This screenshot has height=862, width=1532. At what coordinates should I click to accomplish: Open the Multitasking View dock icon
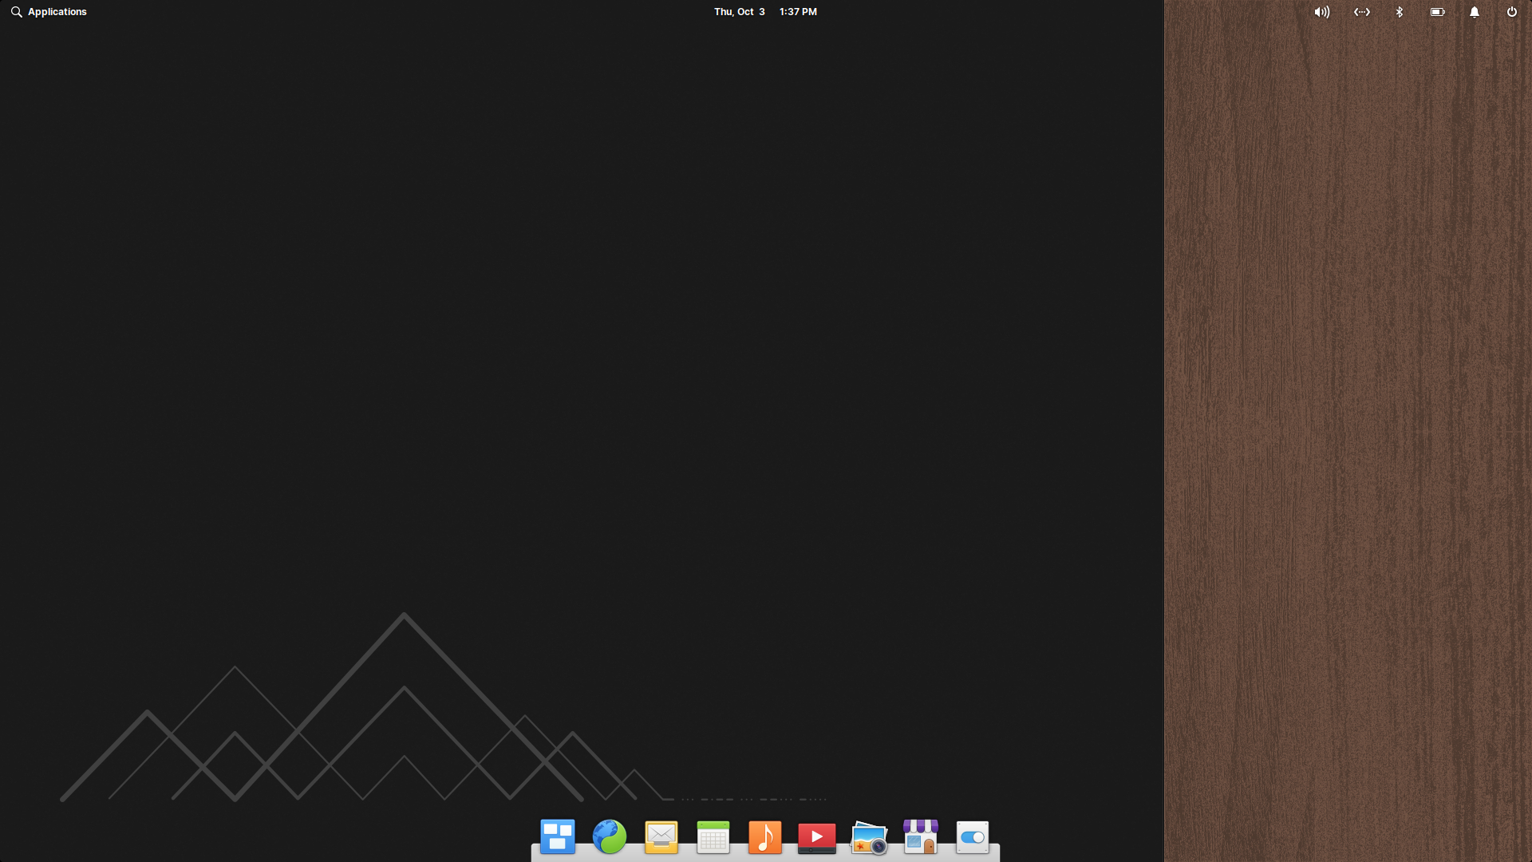[x=557, y=837]
